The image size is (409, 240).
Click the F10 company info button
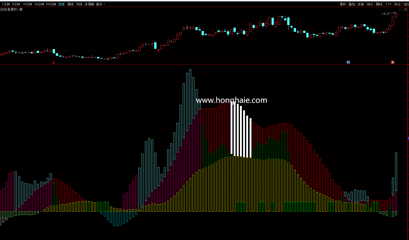(388, 4)
